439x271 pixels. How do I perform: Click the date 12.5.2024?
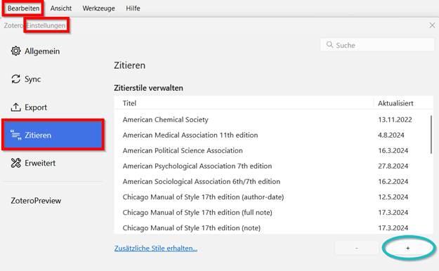tap(393, 197)
